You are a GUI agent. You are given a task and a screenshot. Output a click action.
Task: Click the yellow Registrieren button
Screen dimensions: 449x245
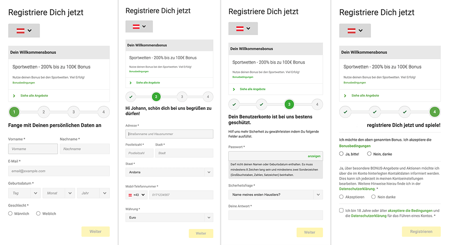click(x=421, y=231)
